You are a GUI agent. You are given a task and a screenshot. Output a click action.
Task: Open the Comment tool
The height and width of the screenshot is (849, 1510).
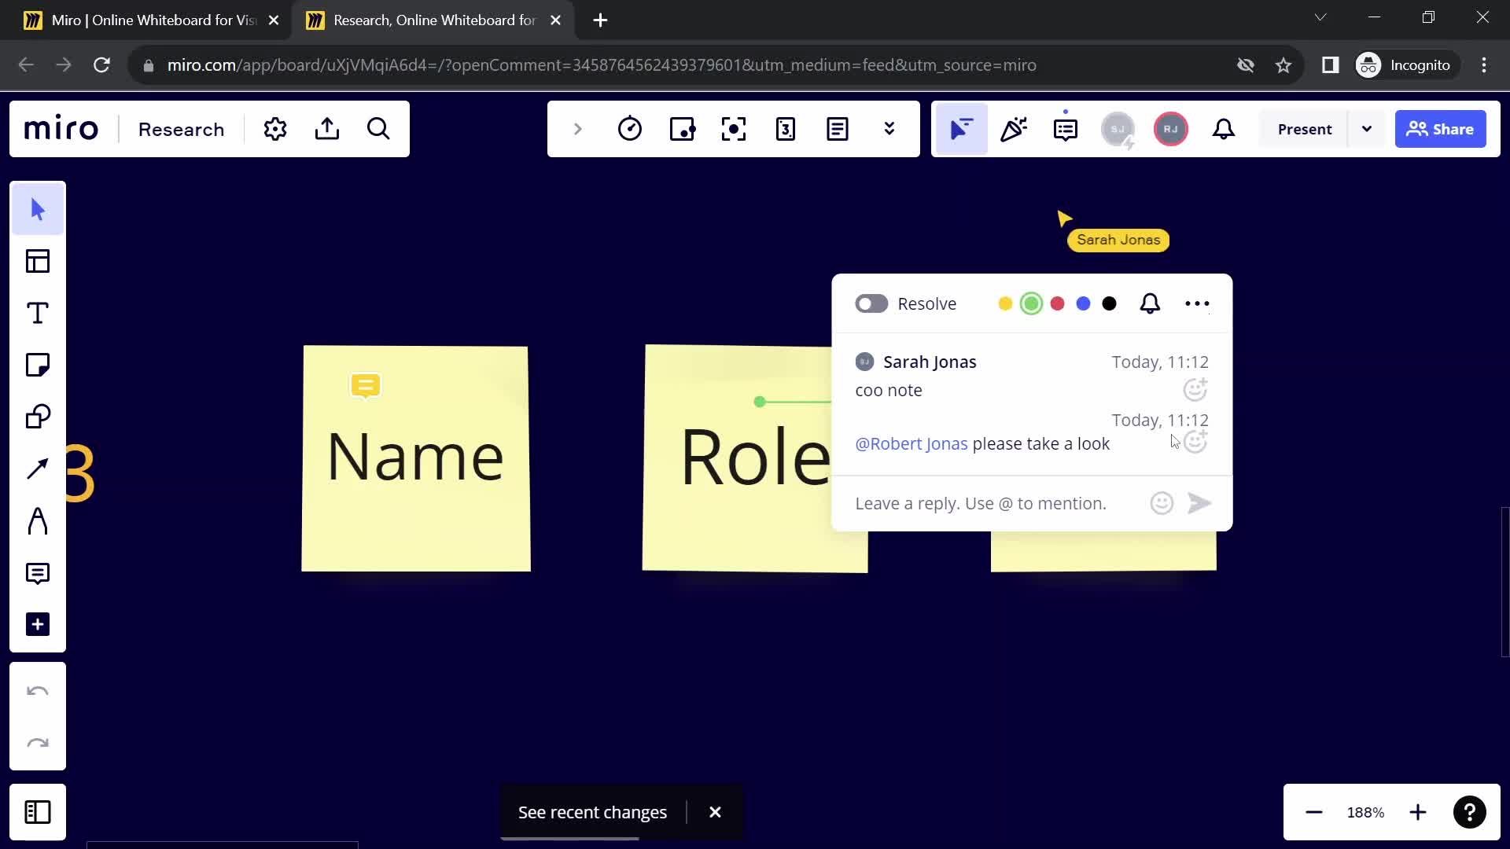click(39, 572)
